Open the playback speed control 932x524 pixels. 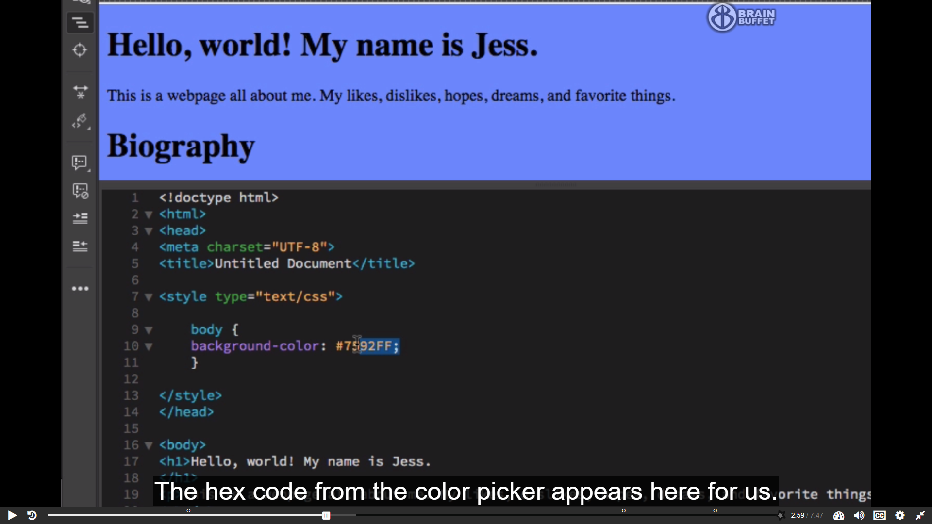(x=838, y=515)
